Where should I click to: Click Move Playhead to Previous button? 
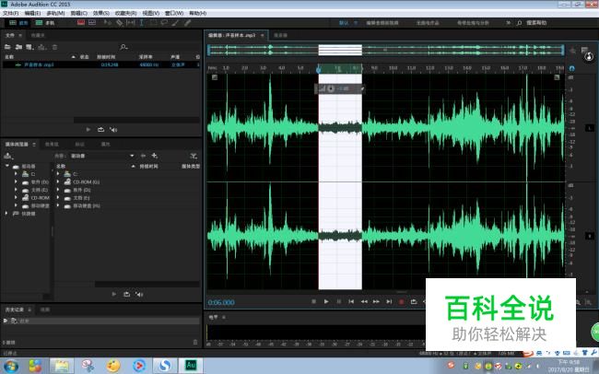(351, 301)
